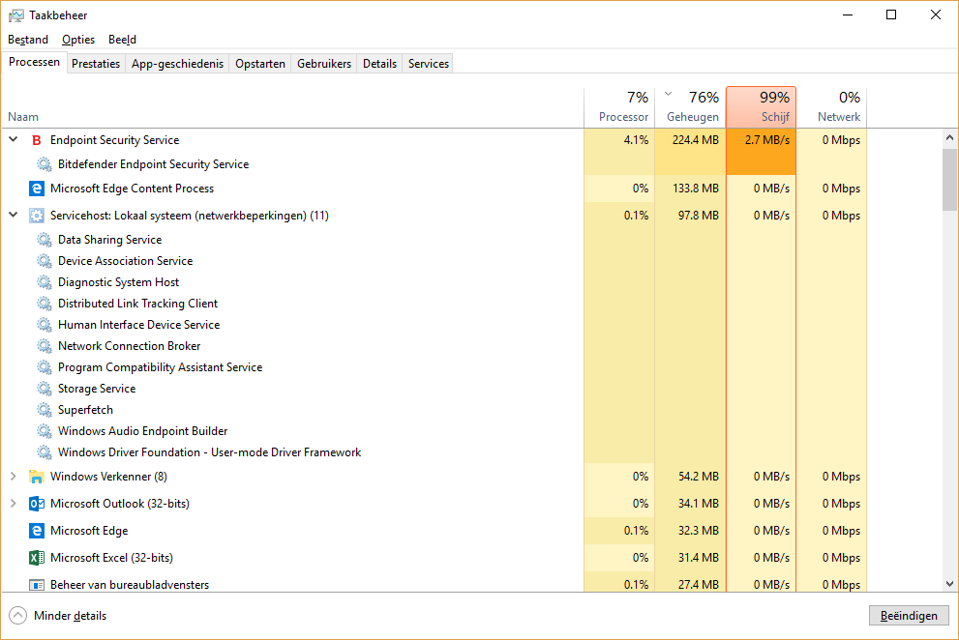Click gear icon beside Windows Audio Endpoint Builder
Image resolution: width=959 pixels, height=640 pixels.
click(x=45, y=431)
